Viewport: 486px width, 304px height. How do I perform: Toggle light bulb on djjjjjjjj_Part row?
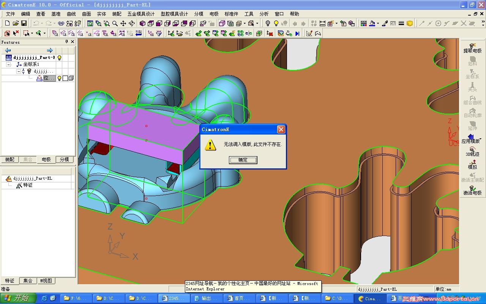pyautogui.click(x=59, y=58)
